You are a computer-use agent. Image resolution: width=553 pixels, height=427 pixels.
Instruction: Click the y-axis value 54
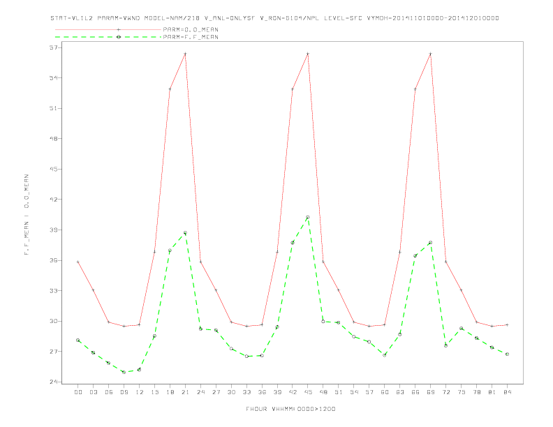click(x=54, y=78)
